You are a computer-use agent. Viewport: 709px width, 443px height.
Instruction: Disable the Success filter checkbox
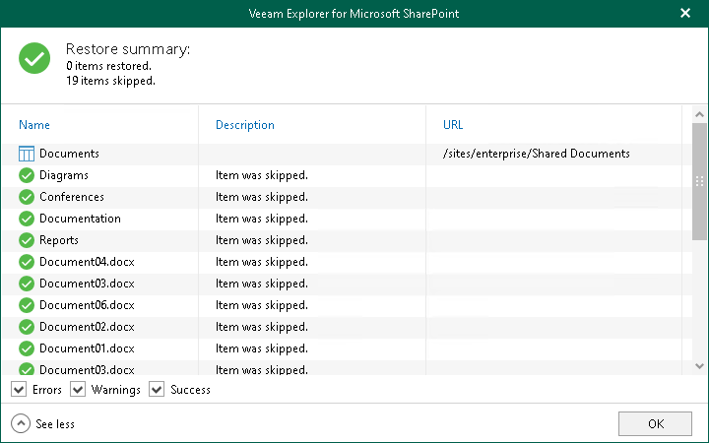157,390
